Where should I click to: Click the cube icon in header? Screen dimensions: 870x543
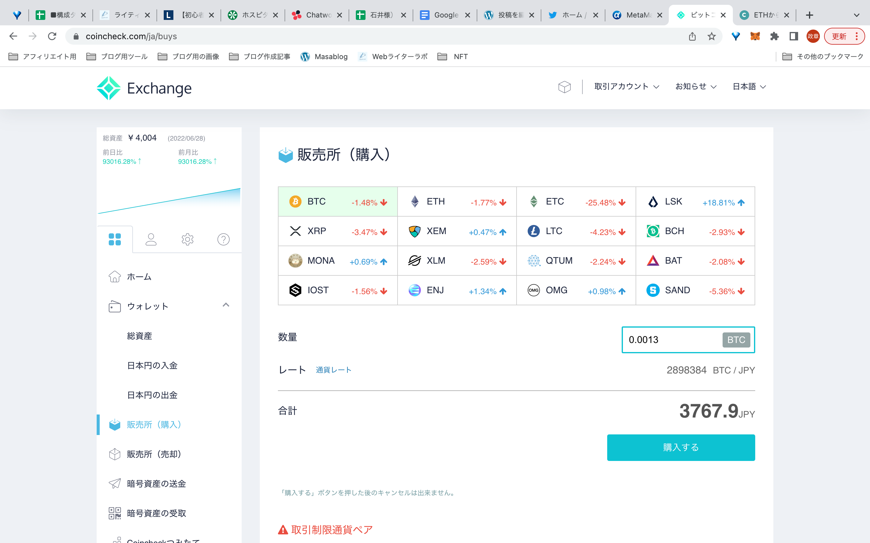tap(564, 87)
